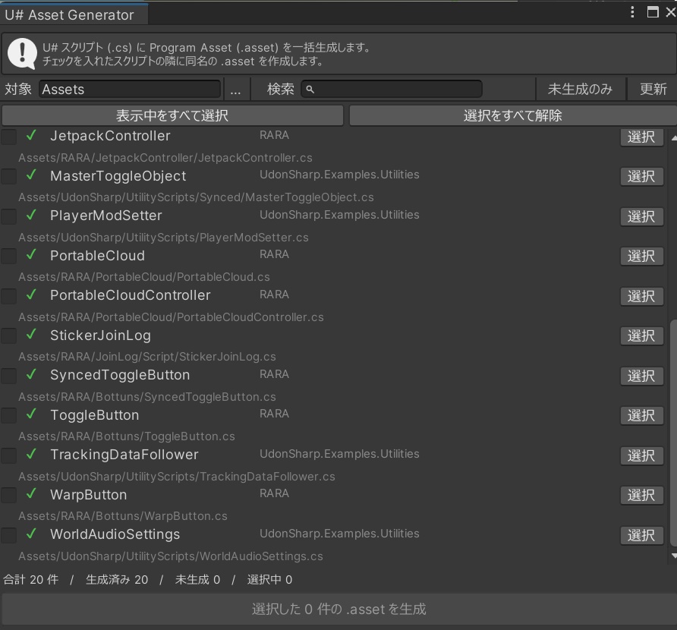Click the path Assets/RARA/JetpackController/JetpackController.cs

pyautogui.click(x=165, y=158)
